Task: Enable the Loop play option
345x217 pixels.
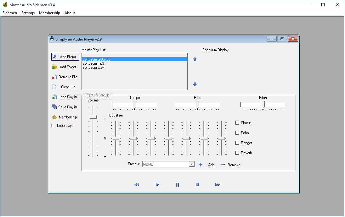Action: [53, 126]
